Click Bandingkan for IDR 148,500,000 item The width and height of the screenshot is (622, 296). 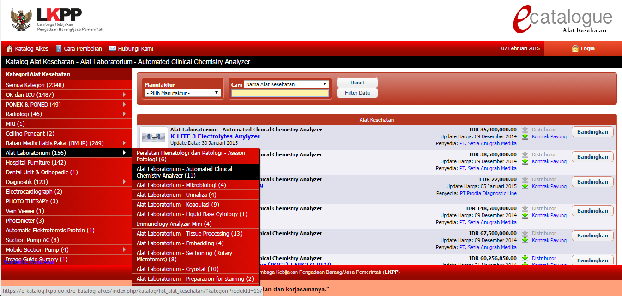(592, 211)
